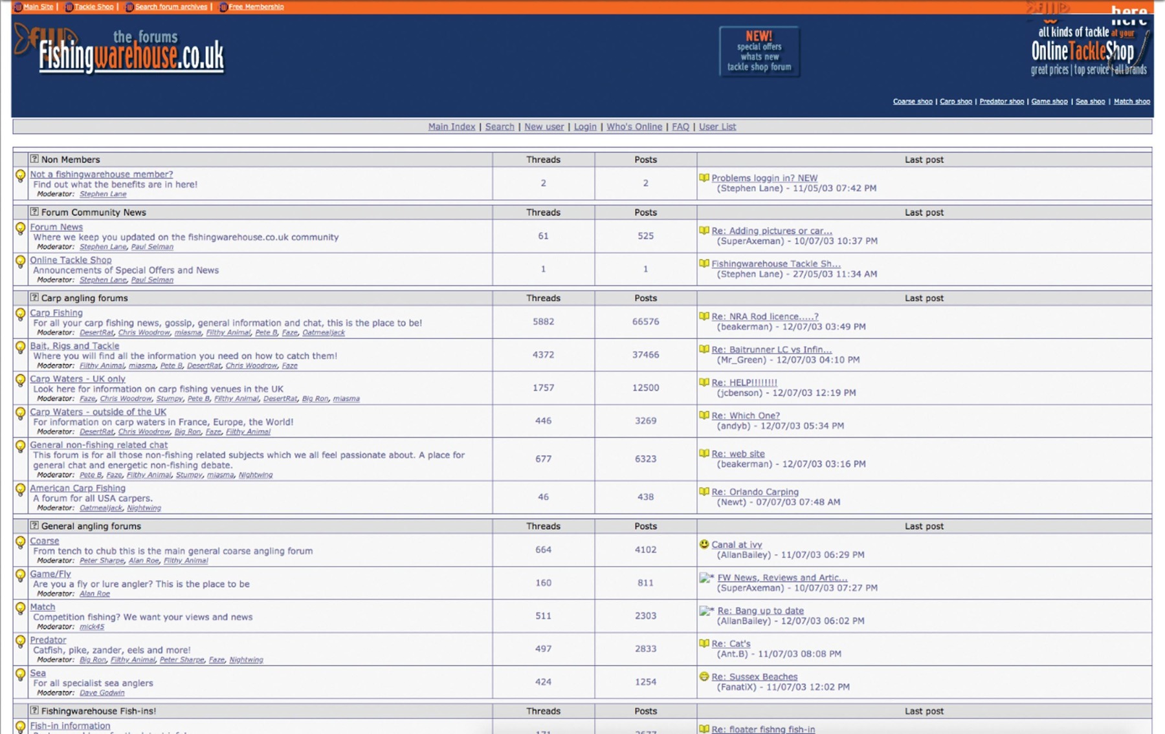This screenshot has width=1165, height=734.
Task: Click the book icon next to Re: Orlando Carping
Action: 704,491
